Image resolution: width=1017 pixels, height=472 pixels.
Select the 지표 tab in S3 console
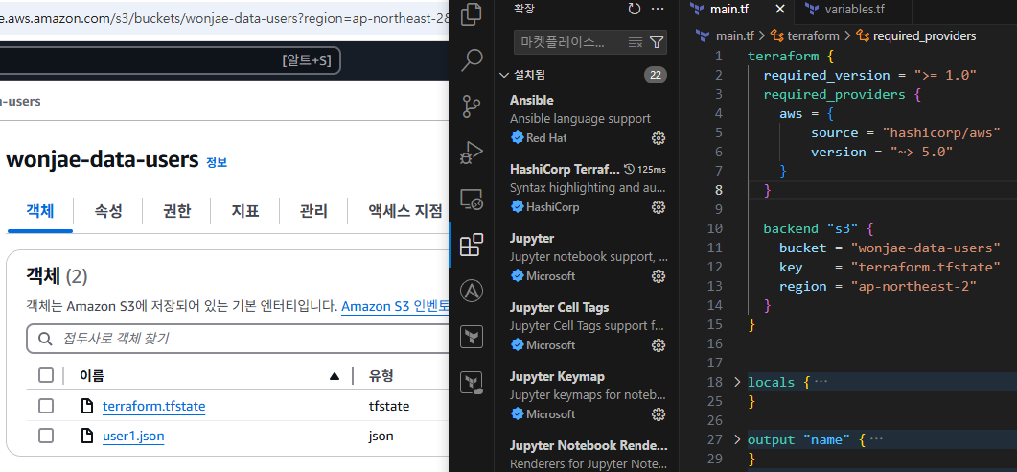point(245,211)
